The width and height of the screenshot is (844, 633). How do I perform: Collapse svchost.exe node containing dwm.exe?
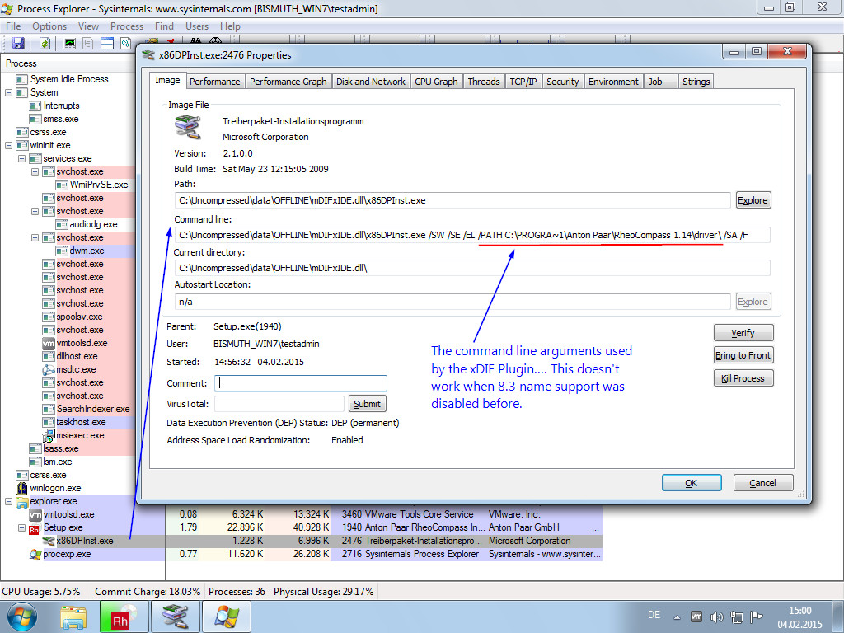[x=35, y=238]
